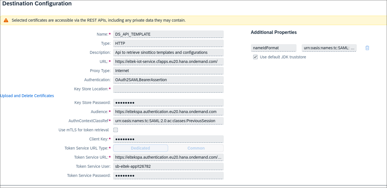Open Upload and Delete Certificates link
Image resolution: width=387 pixels, height=188 pixels.
(27, 96)
